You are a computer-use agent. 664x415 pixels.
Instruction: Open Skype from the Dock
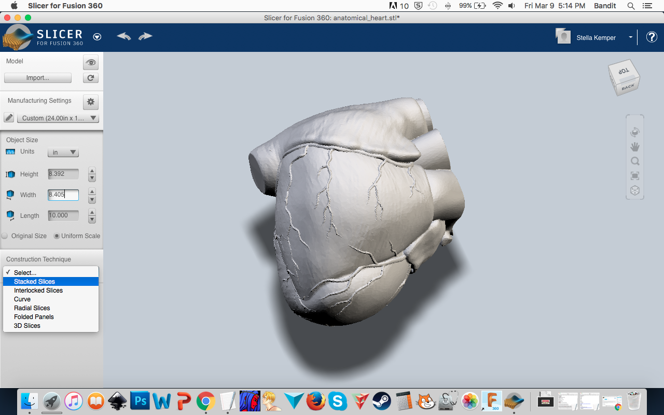[338, 401]
